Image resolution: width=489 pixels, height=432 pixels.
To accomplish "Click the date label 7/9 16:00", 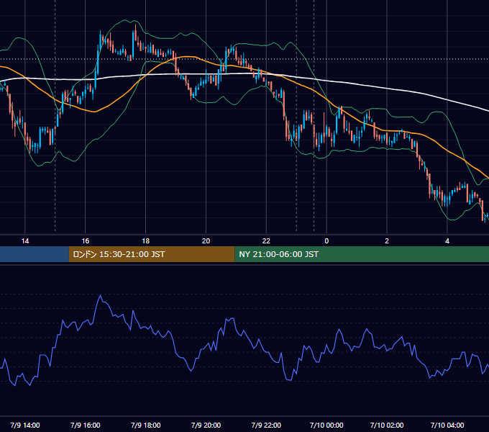I will pyautogui.click(x=85, y=425).
